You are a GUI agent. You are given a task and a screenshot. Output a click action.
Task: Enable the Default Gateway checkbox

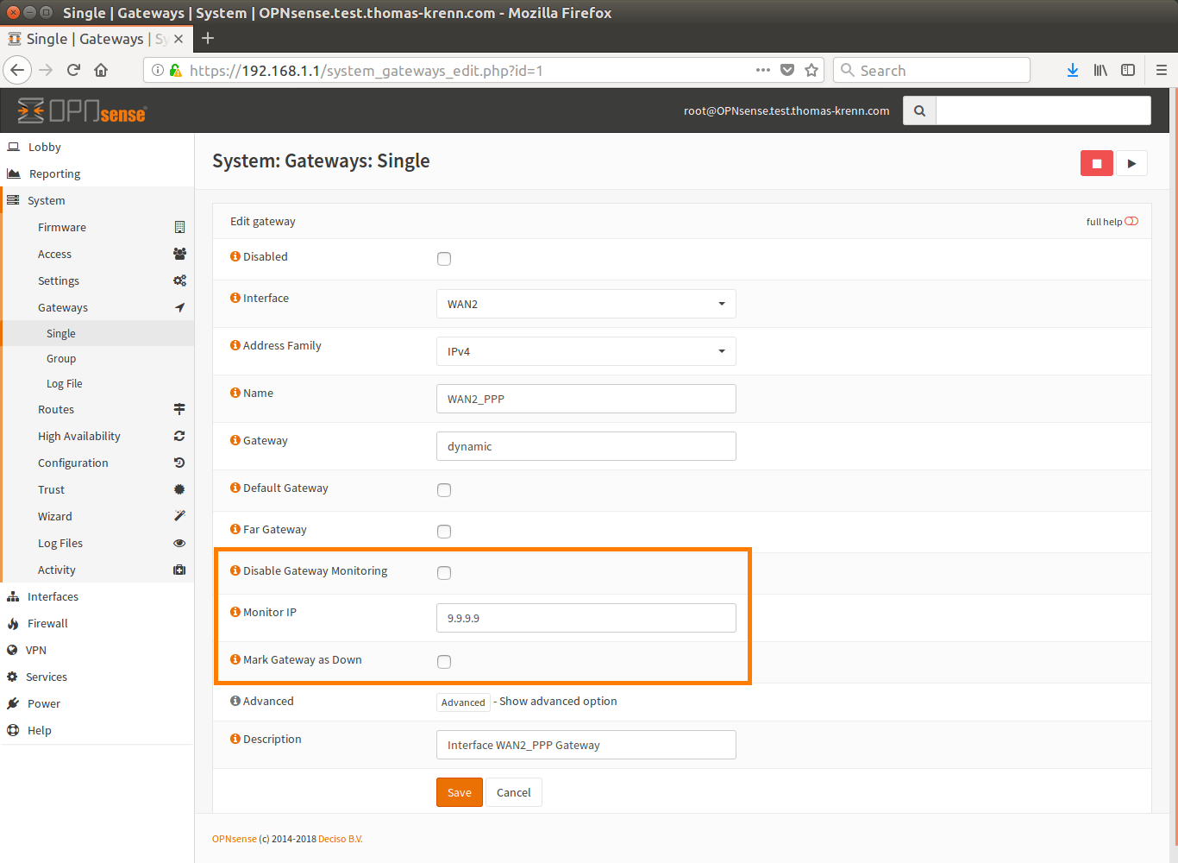pos(444,490)
